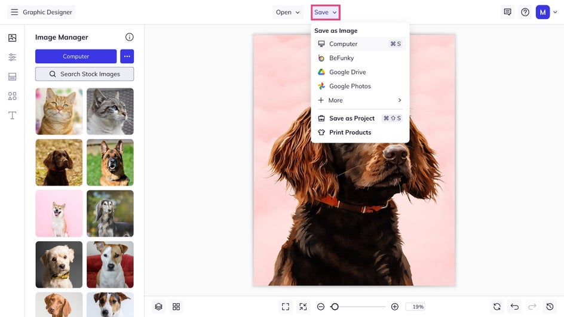Open the history clock icon

(x=550, y=307)
